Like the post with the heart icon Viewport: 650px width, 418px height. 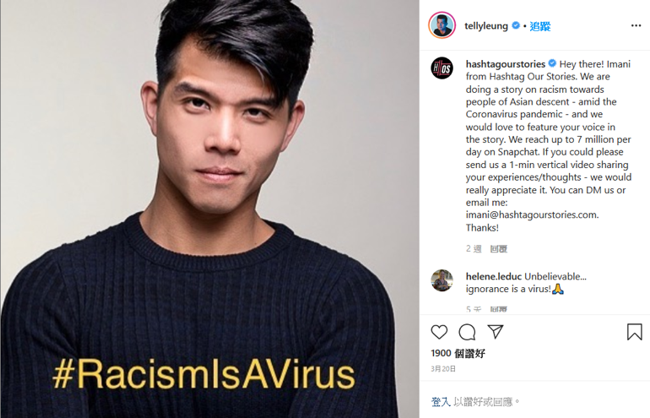[439, 332]
